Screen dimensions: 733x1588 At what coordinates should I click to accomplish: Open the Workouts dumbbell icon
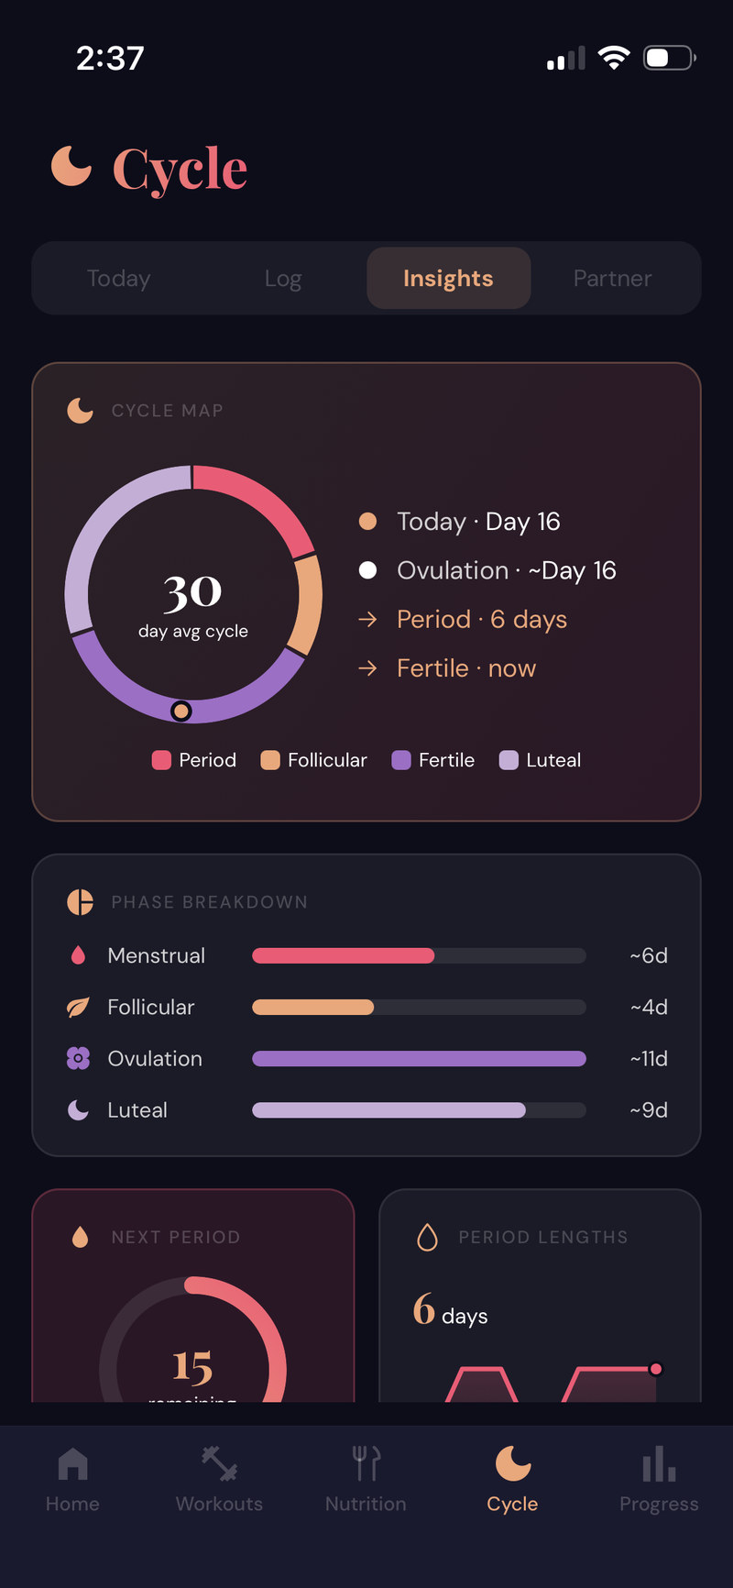[220, 1463]
